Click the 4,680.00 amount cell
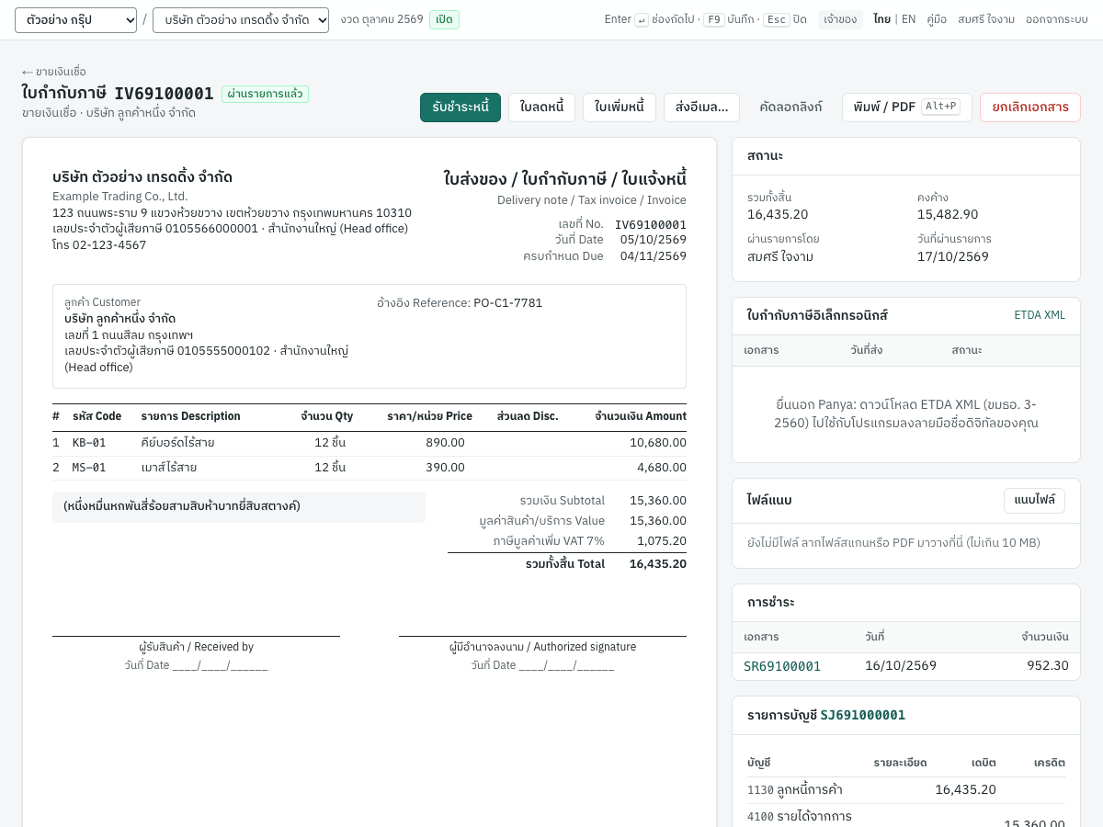This screenshot has height=827, width=1103. pos(662,468)
